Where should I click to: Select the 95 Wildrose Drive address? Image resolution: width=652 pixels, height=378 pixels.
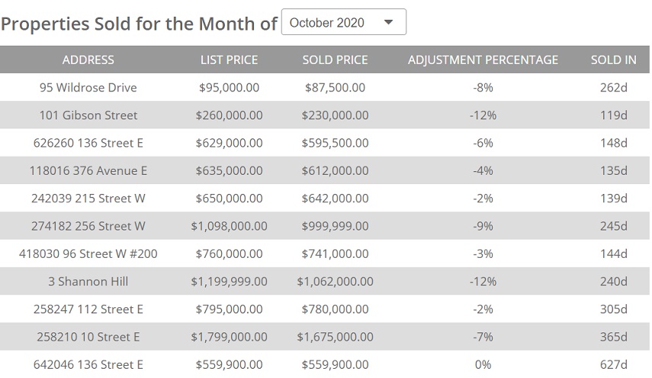coord(88,87)
